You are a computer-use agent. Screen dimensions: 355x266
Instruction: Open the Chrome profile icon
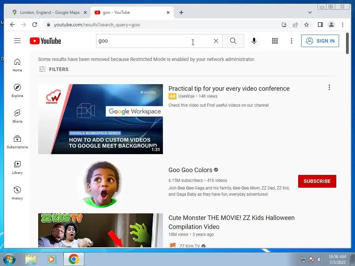pos(331,25)
